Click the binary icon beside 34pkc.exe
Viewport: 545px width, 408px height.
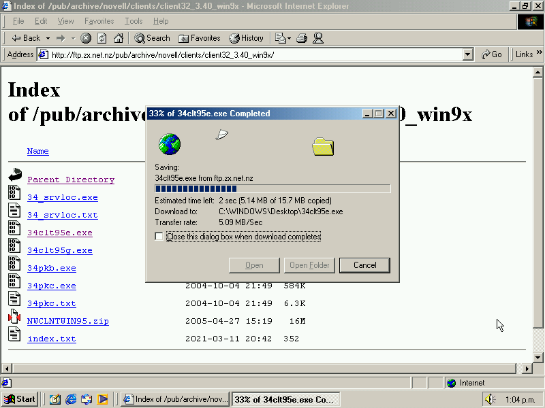click(14, 281)
